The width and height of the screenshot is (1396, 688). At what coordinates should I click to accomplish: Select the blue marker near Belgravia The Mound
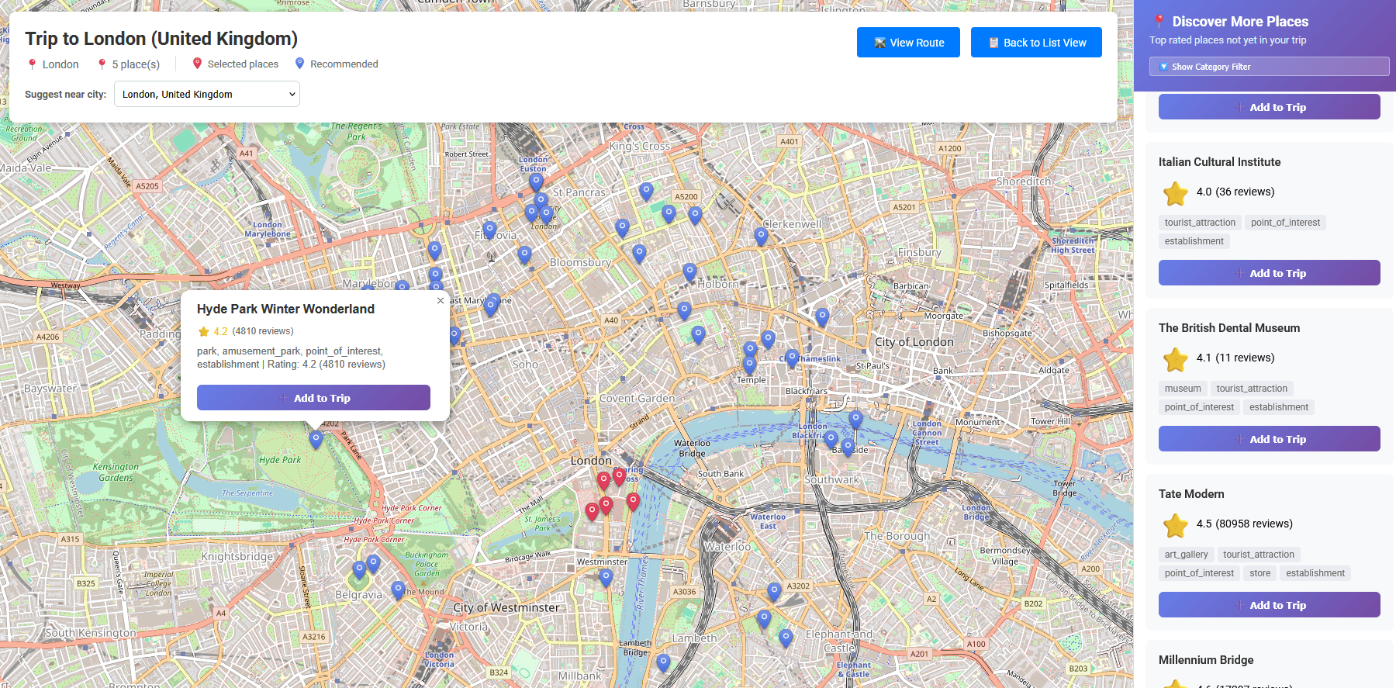(399, 590)
